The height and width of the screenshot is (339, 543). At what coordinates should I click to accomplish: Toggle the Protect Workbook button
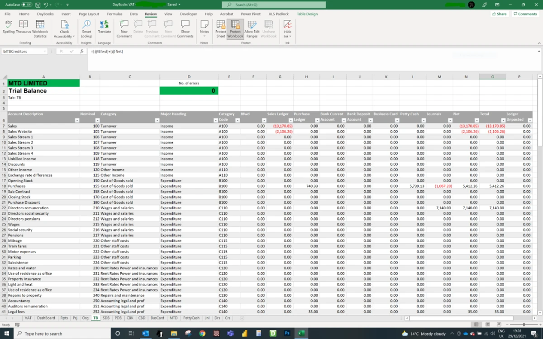pyautogui.click(x=235, y=27)
